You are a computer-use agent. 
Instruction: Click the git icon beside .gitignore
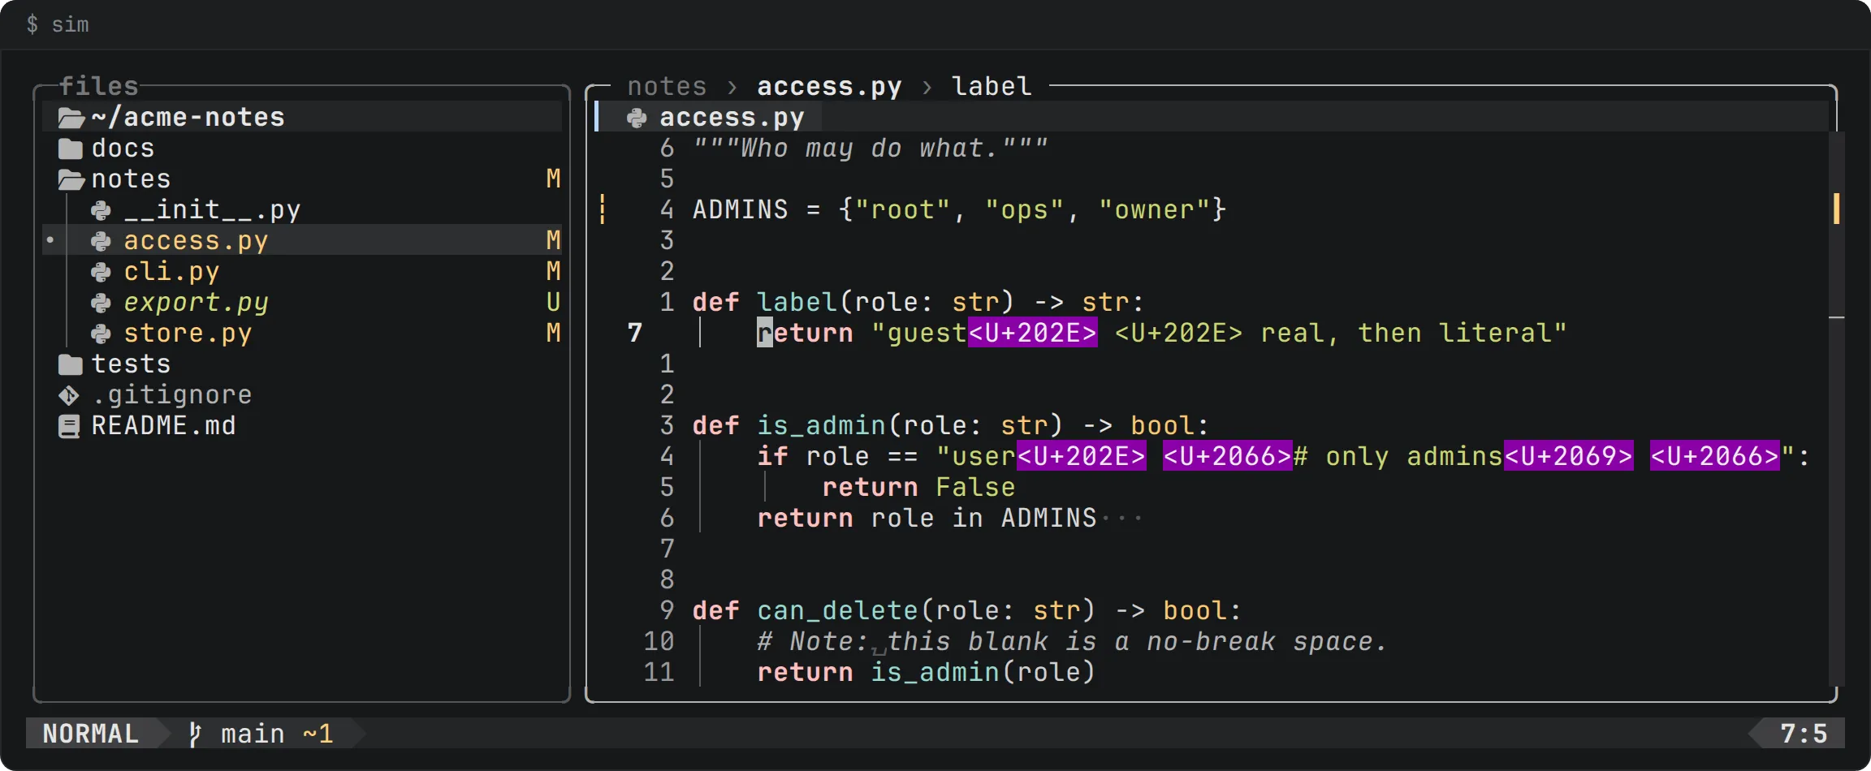pyautogui.click(x=69, y=395)
